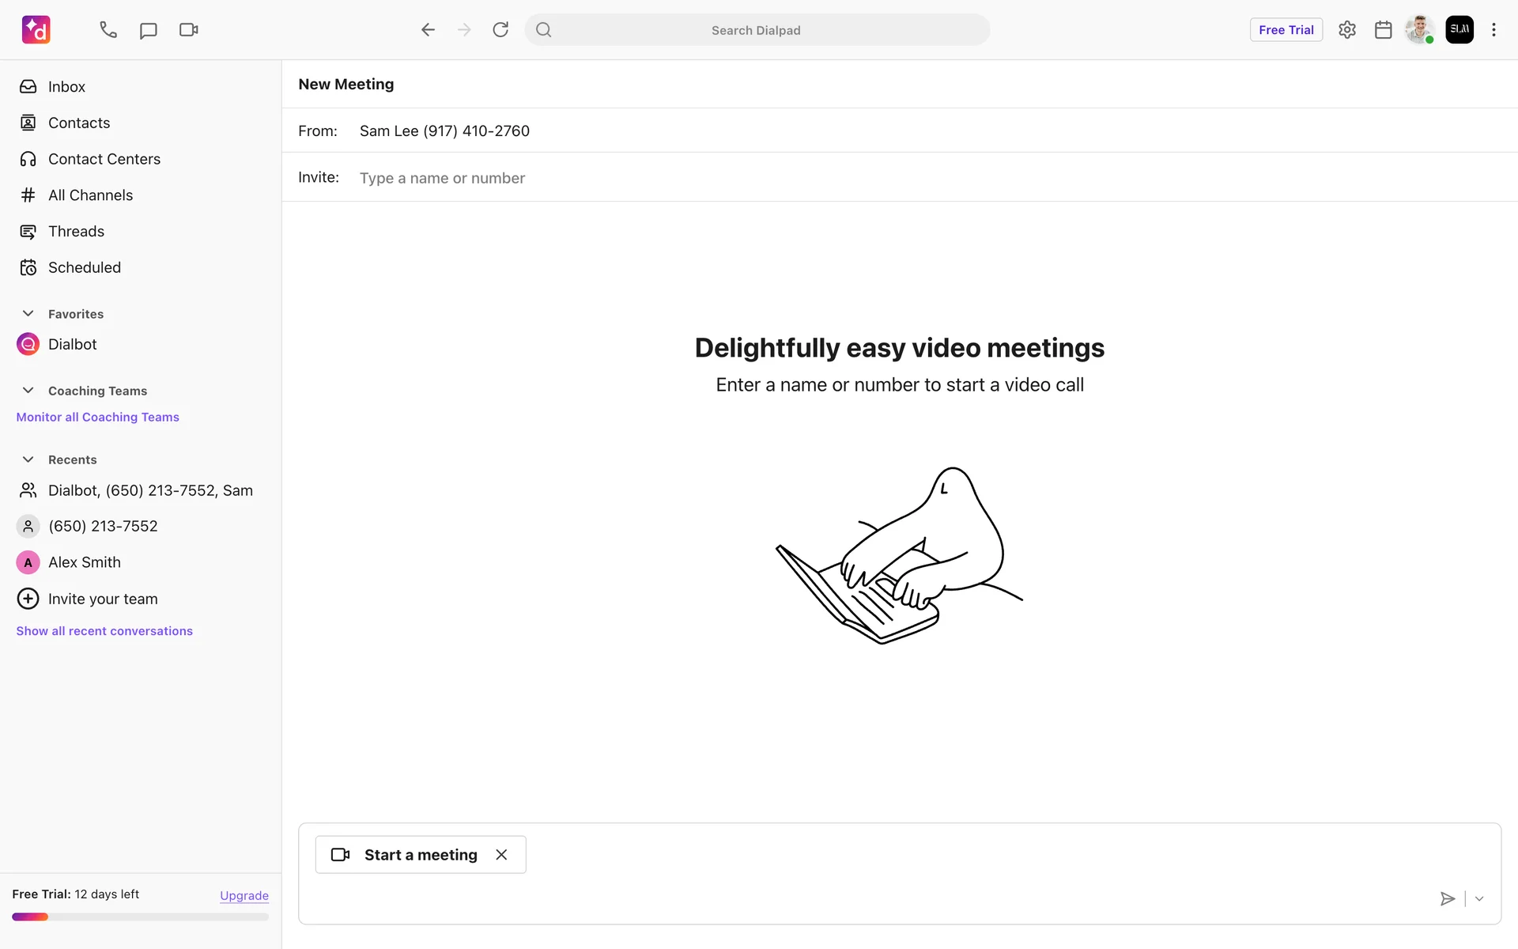This screenshot has height=949, width=1518.
Task: Open new message chat icon
Action: (x=148, y=30)
